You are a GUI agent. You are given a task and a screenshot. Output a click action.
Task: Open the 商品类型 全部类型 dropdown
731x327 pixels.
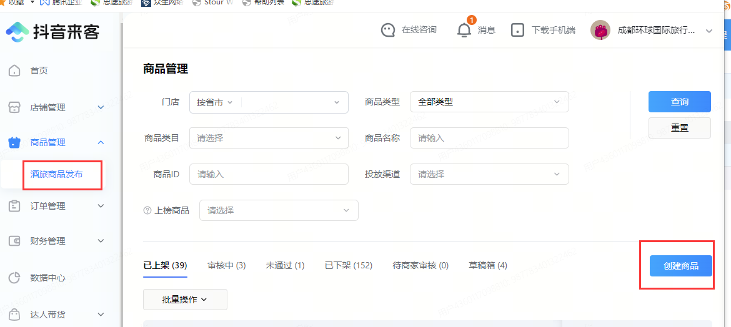pyautogui.click(x=489, y=102)
